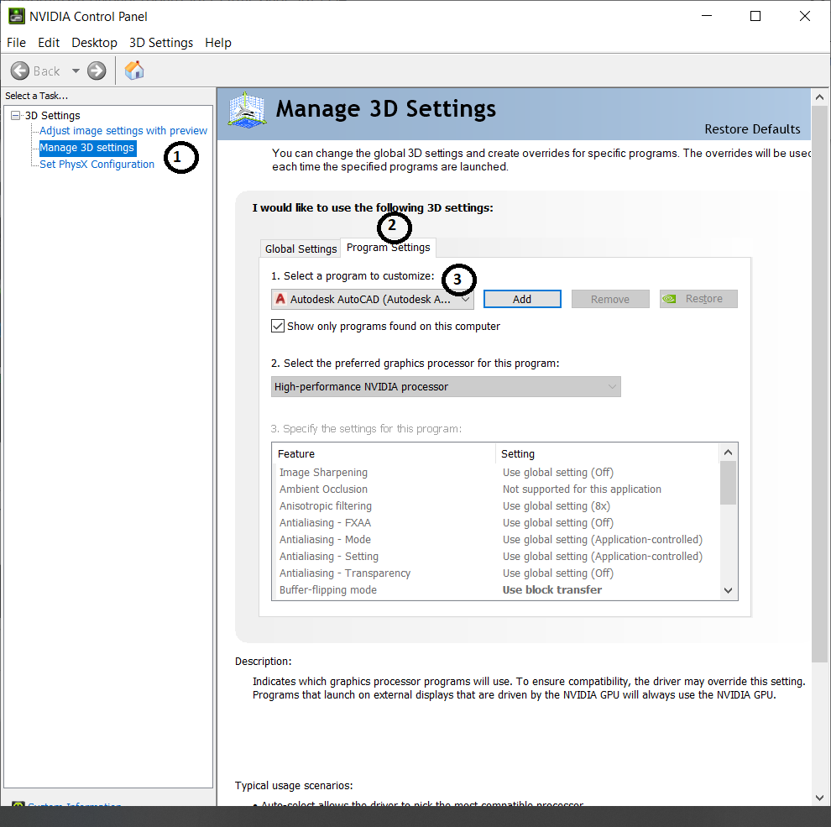Click the Remove button
This screenshot has height=827, width=831.
point(610,299)
